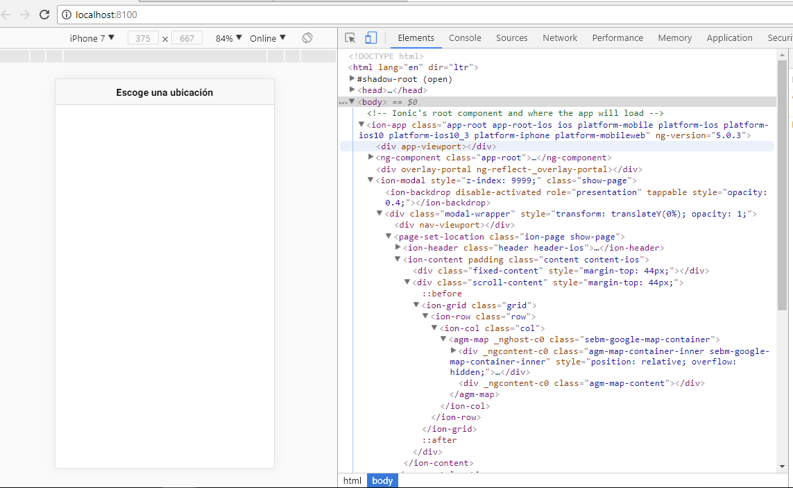This screenshot has width=793, height=488.
Task: Expand the ion-header element in the tree
Action: [x=398, y=247]
